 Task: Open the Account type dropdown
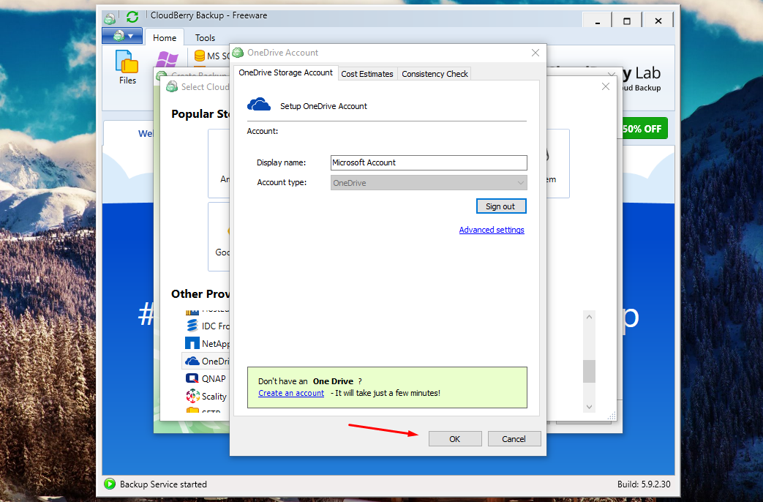[x=429, y=183]
